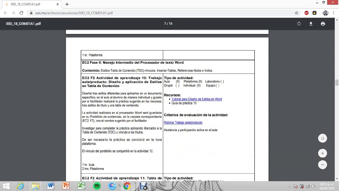
Task: Click the heading EC2 Fase II: Manejo Intermedio
Action: click(133, 63)
